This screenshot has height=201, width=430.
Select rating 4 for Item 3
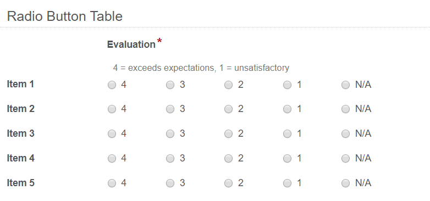pos(112,134)
